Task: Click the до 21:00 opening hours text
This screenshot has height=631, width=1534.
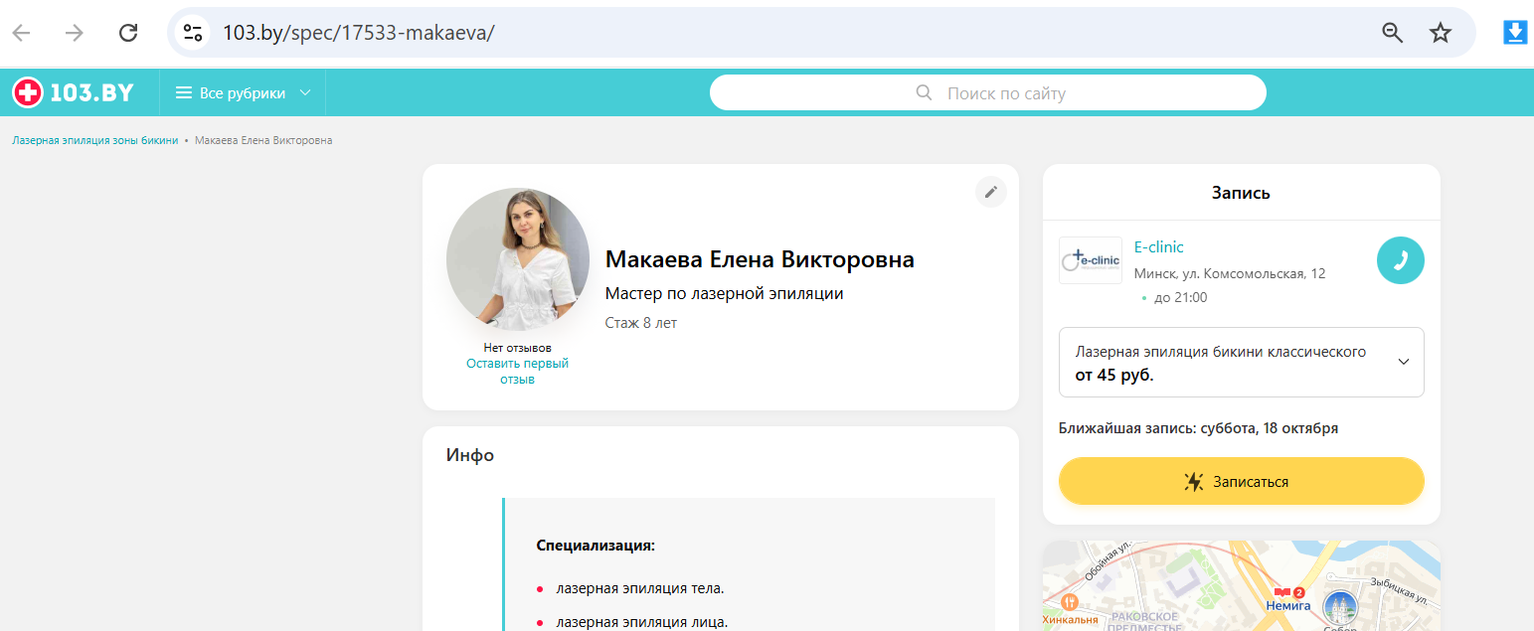Action: tap(1180, 297)
